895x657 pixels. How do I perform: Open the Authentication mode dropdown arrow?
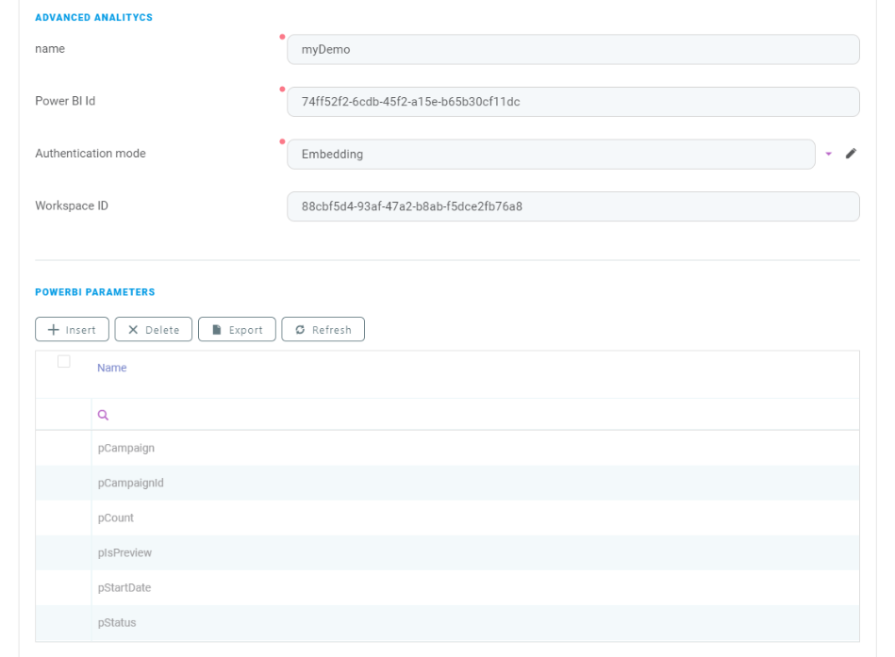click(828, 154)
